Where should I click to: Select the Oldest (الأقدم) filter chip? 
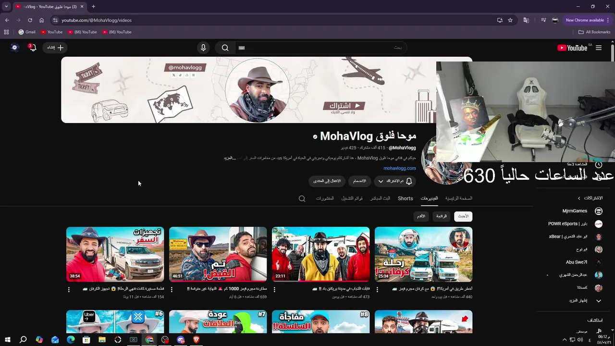click(421, 216)
